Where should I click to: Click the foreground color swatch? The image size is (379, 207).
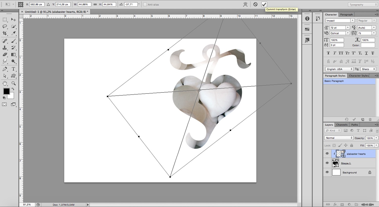6,91
